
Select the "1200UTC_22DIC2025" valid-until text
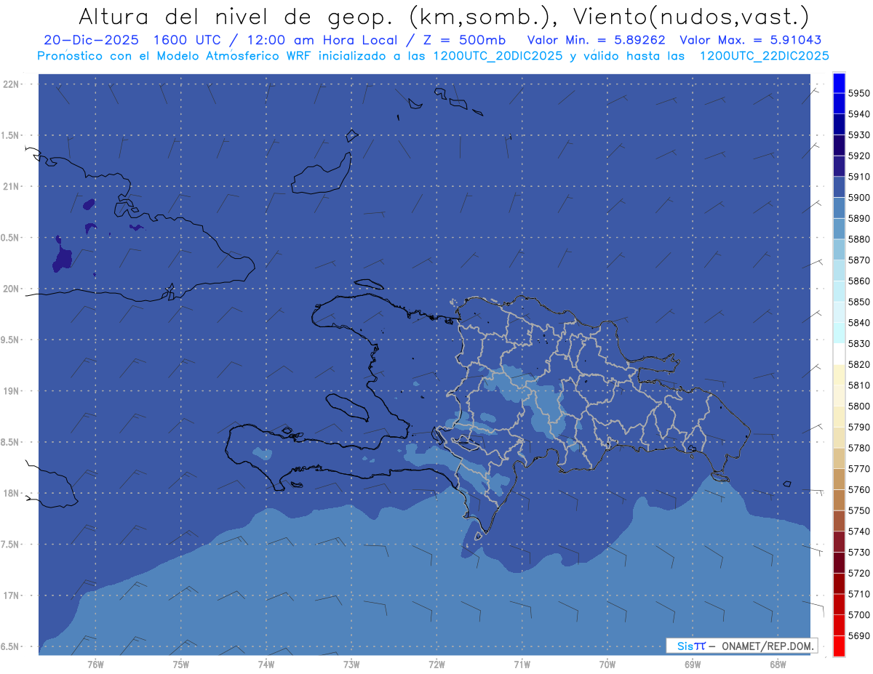point(764,56)
